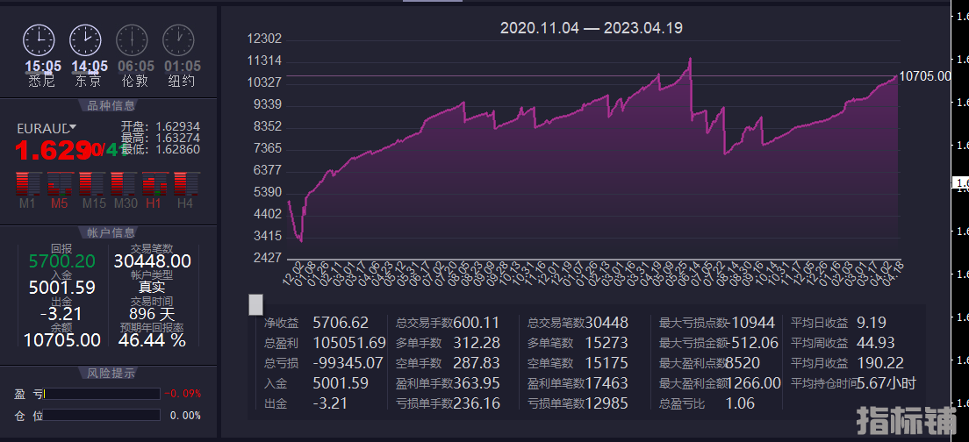This screenshot has width=969, height=442.
Task: Click the 盈亏 profit/loss progress bar
Action: [x=102, y=394]
